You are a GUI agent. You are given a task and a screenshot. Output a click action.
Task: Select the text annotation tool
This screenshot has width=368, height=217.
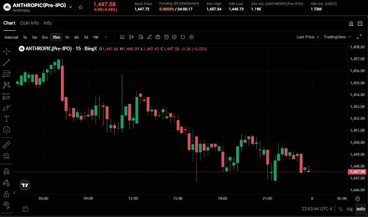(x=6, y=118)
